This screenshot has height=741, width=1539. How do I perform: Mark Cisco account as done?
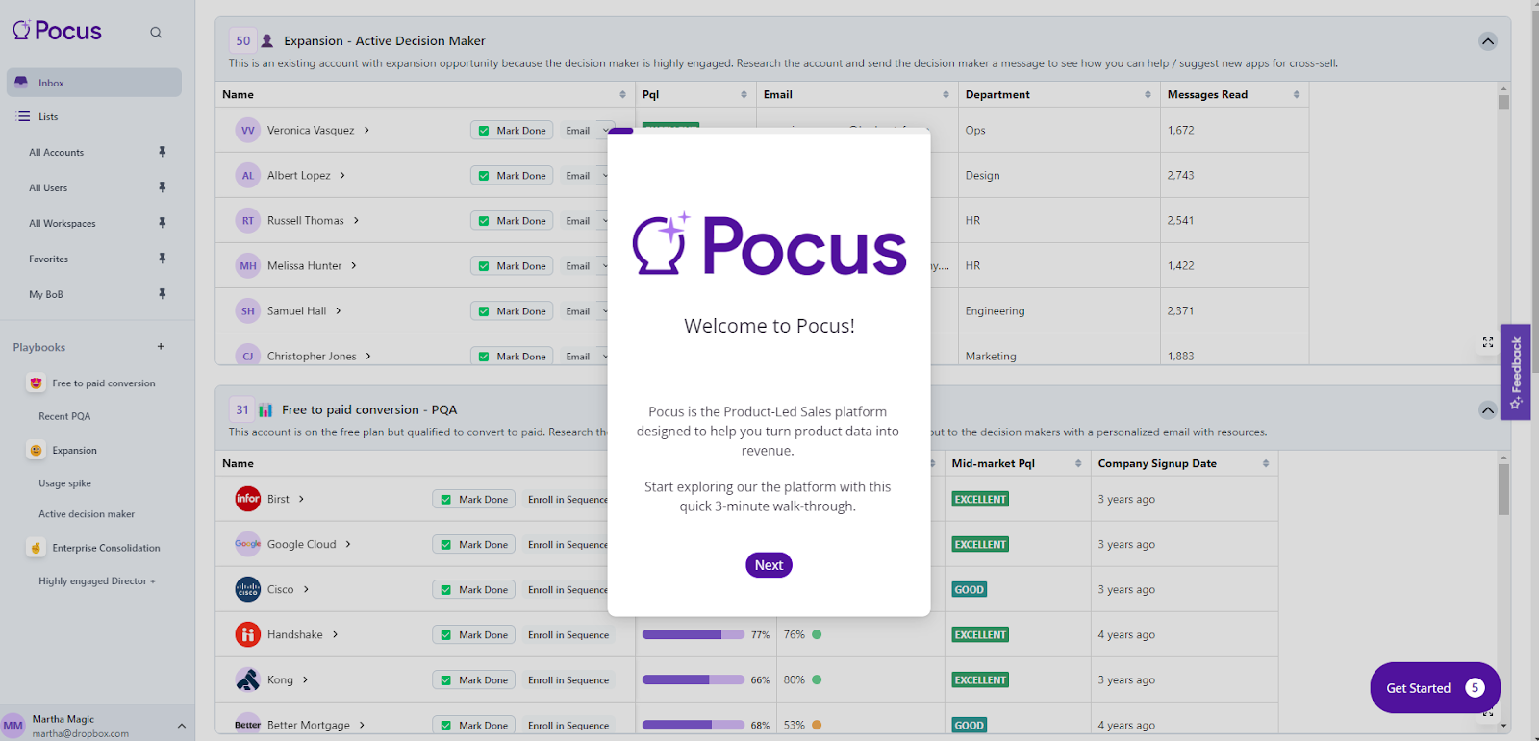(474, 589)
